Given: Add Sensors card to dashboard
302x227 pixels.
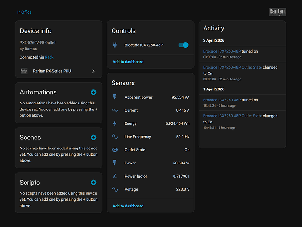Looking at the screenshot, I should pyautogui.click(x=128, y=206).
